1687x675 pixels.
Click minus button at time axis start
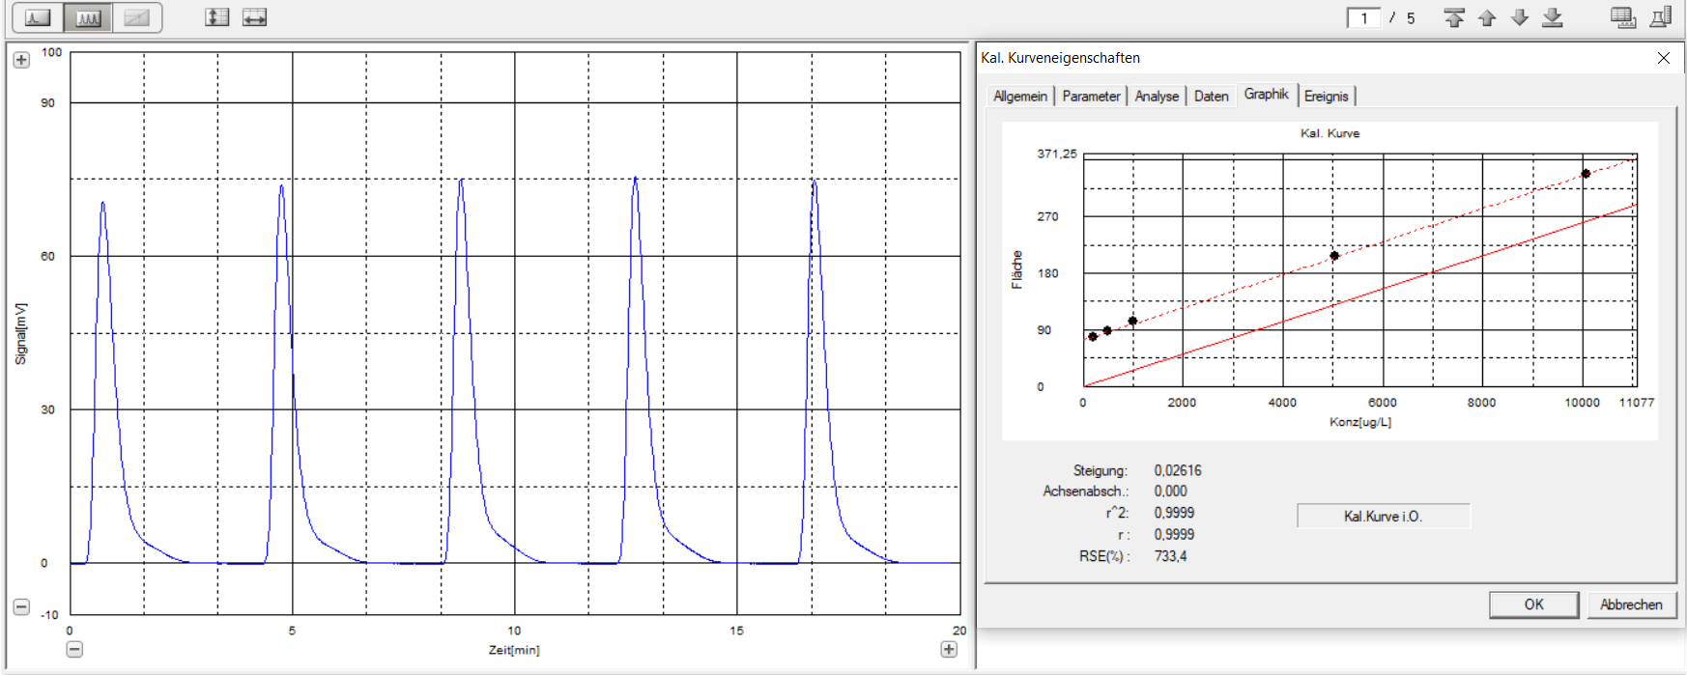click(74, 649)
